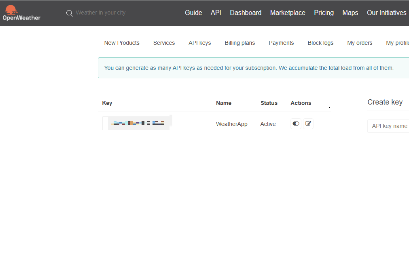
Task: Open the Billing plans tab
Action: coord(239,43)
